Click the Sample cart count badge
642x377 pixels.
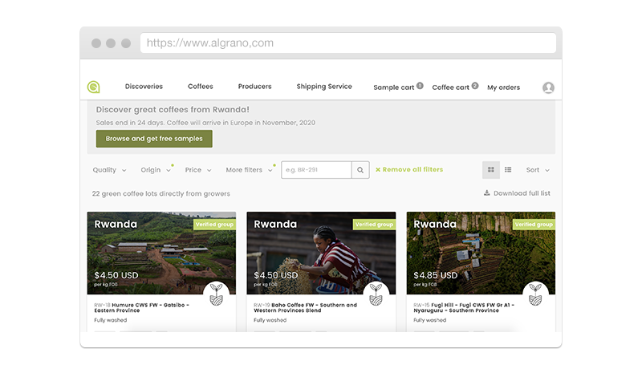(x=420, y=86)
